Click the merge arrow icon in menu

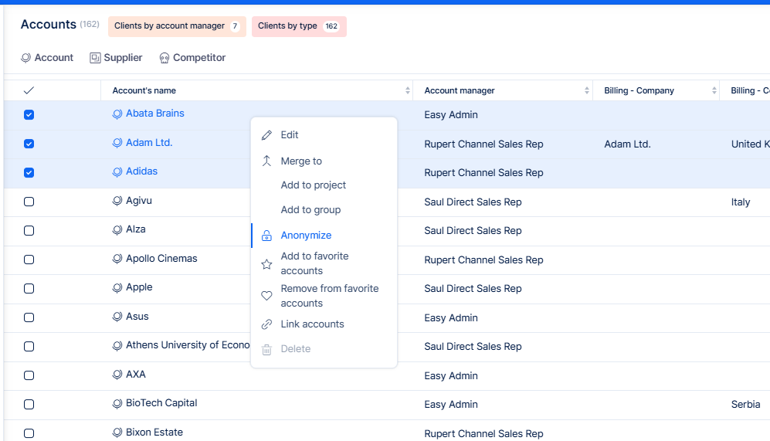tap(266, 161)
